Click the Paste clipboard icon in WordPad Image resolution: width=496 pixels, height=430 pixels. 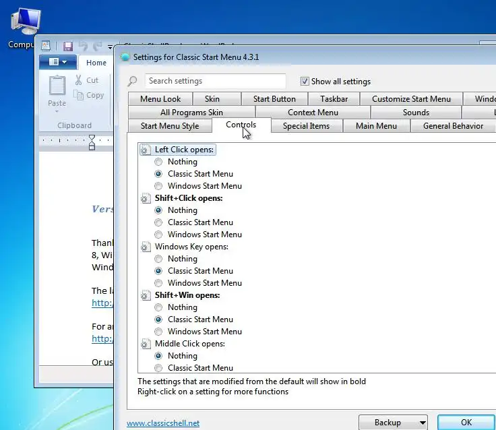(x=57, y=86)
